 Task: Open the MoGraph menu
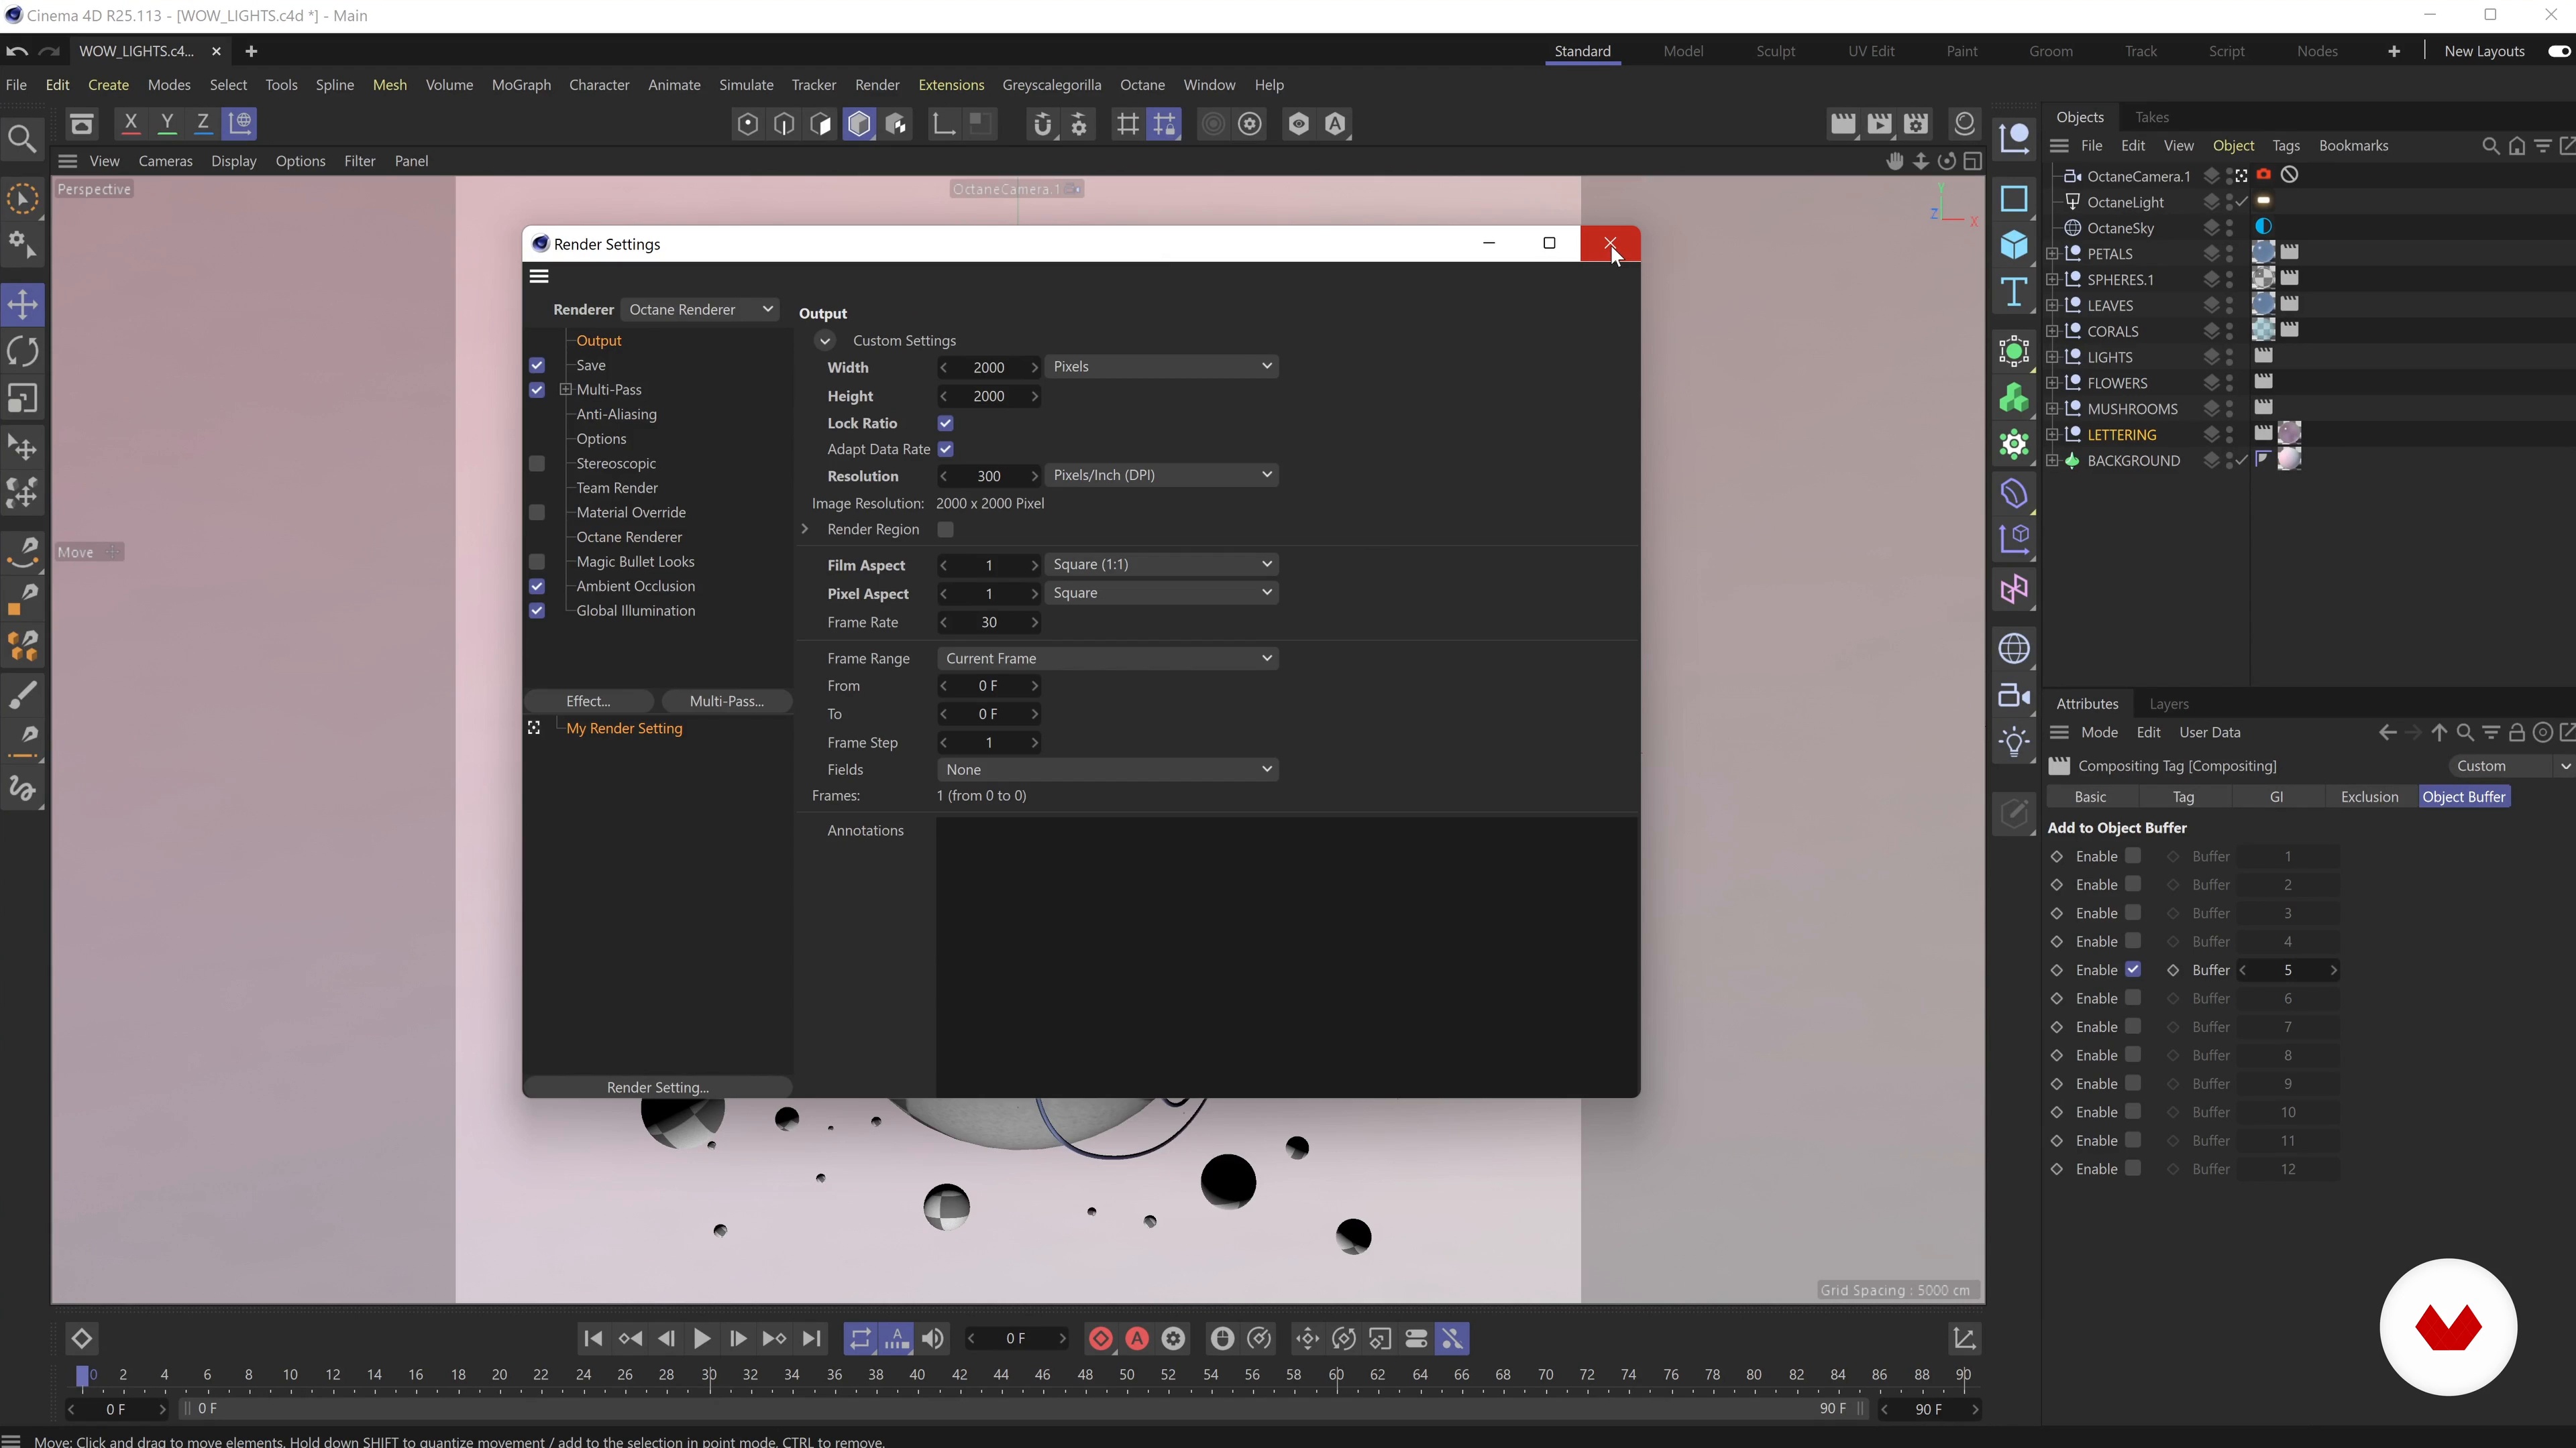[521, 85]
